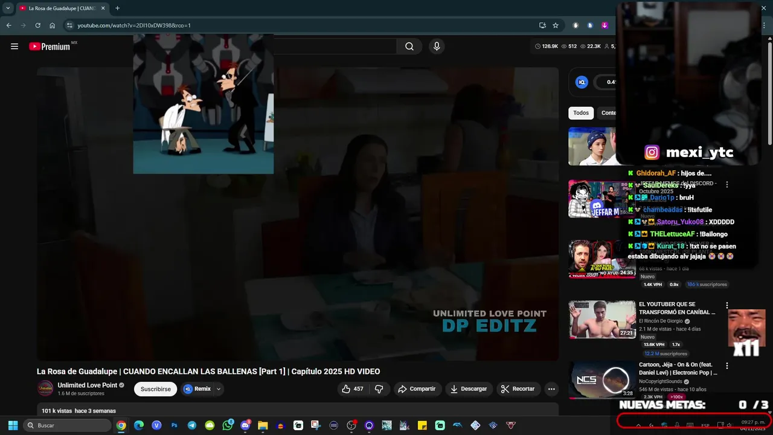Dislike the video with thumbs-down icon
Image resolution: width=773 pixels, height=435 pixels.
pyautogui.click(x=379, y=389)
